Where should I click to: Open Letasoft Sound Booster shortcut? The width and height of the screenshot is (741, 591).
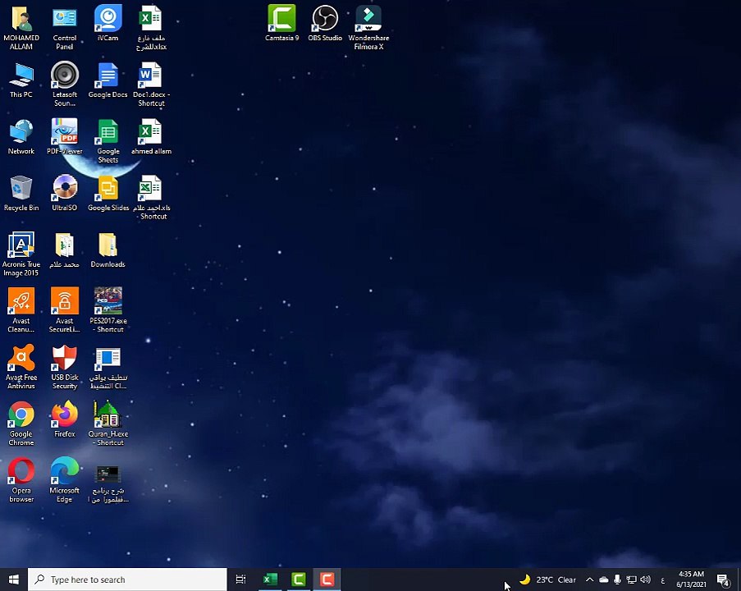pyautogui.click(x=65, y=85)
